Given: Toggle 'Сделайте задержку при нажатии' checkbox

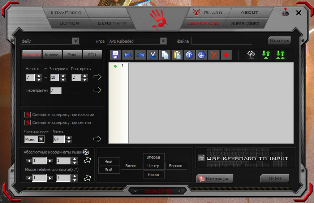Looking at the screenshot, I should (x=27, y=115).
